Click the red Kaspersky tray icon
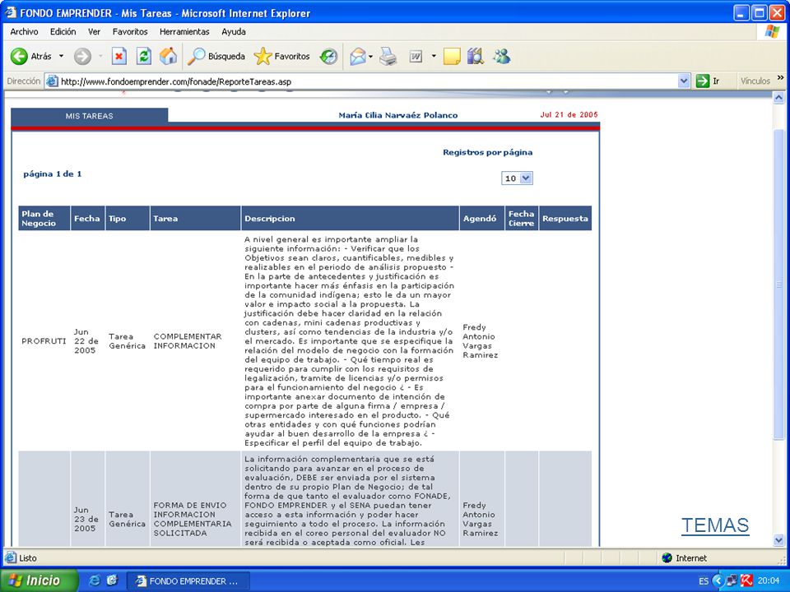This screenshot has height=592, width=790. (746, 581)
